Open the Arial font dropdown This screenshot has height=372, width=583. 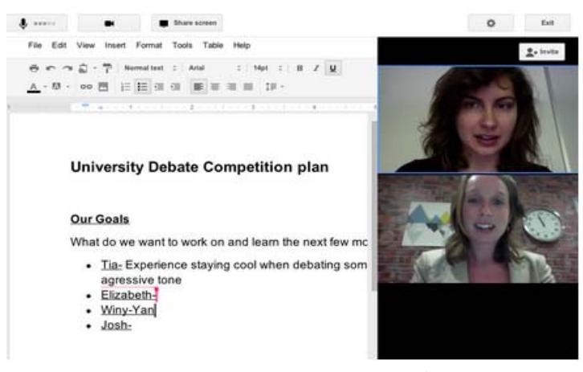point(214,68)
